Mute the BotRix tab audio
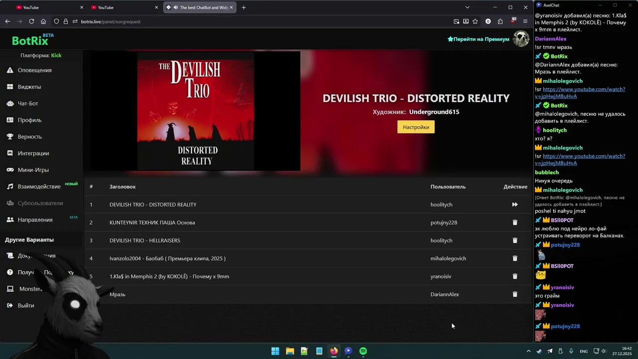 click(175, 7)
